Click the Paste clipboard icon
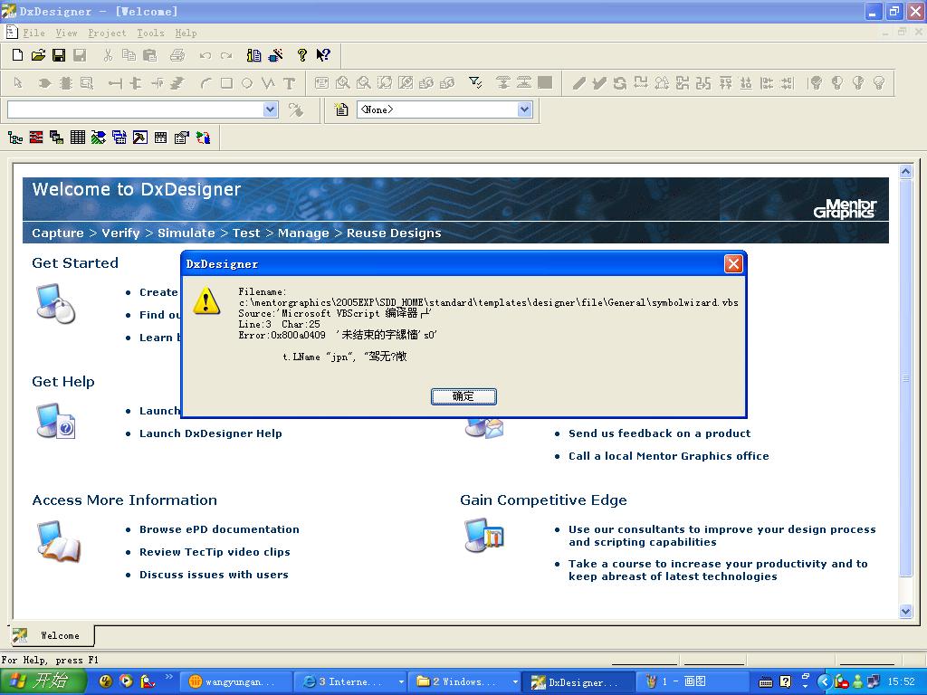This screenshot has width=927, height=695. click(x=149, y=55)
